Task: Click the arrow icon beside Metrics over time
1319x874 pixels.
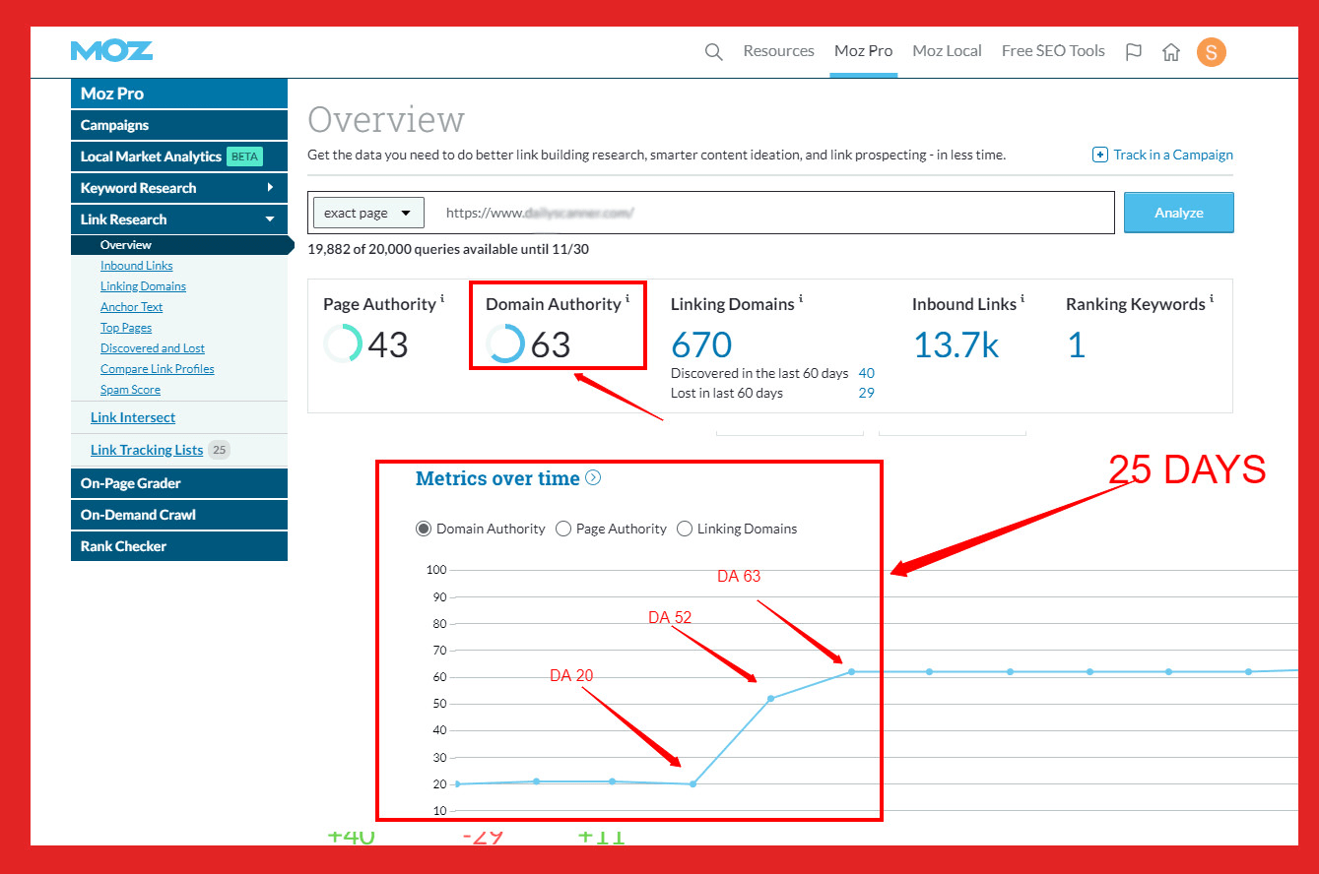Action: tap(593, 477)
